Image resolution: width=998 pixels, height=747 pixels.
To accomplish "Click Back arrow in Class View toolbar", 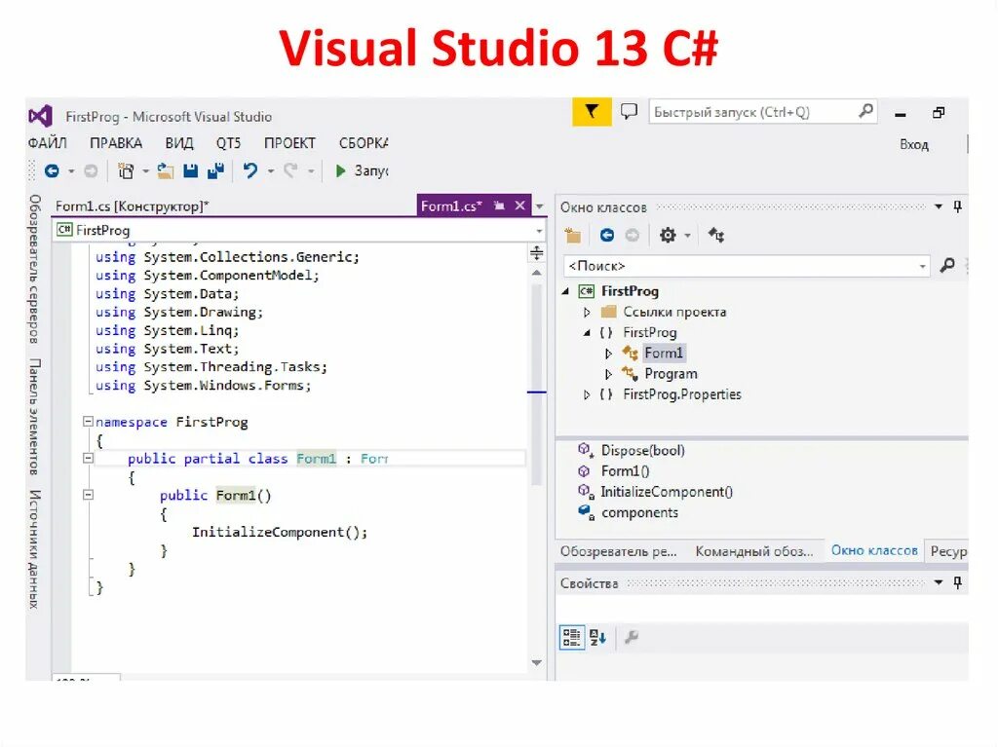I will click(607, 236).
